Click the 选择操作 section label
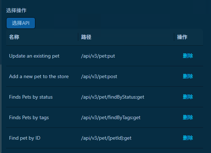The height and width of the screenshot is (153, 211). click(16, 10)
